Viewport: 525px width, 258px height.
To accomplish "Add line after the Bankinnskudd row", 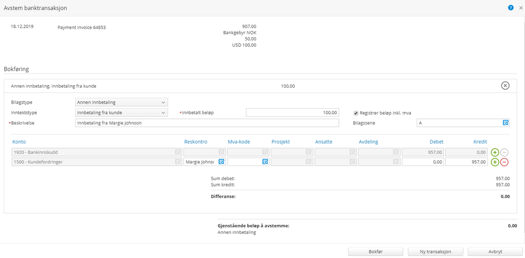I will (x=495, y=152).
